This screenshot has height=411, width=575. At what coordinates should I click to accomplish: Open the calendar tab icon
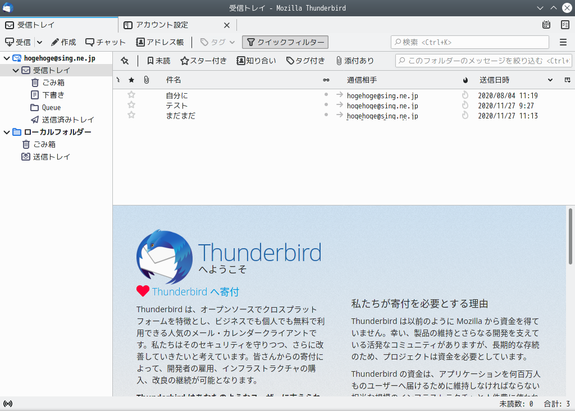click(546, 25)
